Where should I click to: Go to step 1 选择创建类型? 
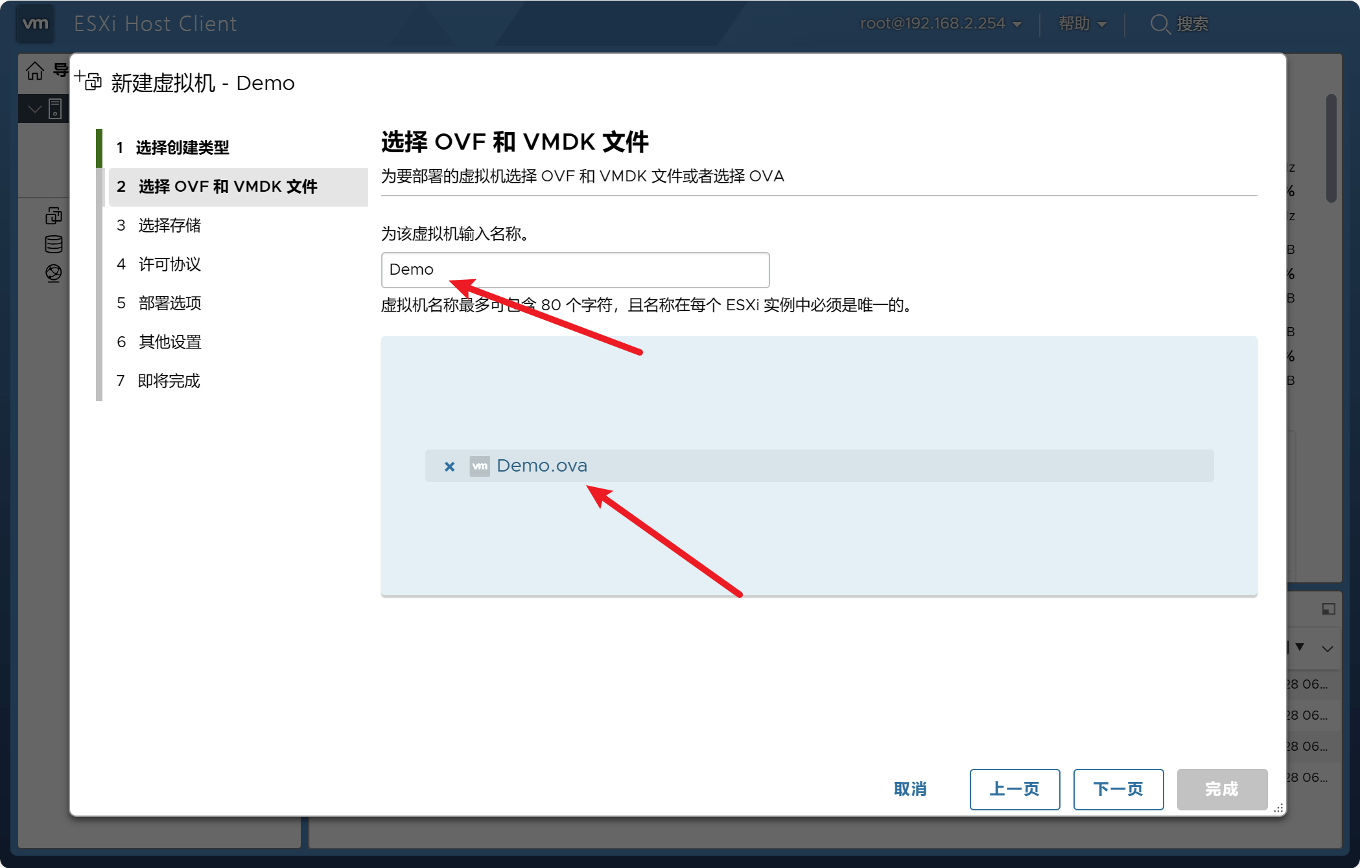pos(182,148)
